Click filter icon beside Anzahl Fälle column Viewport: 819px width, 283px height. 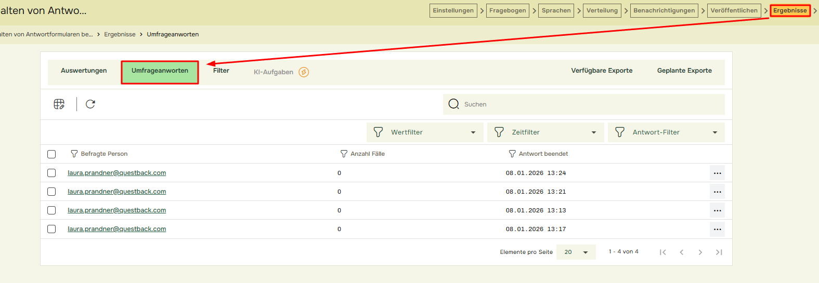coord(344,154)
